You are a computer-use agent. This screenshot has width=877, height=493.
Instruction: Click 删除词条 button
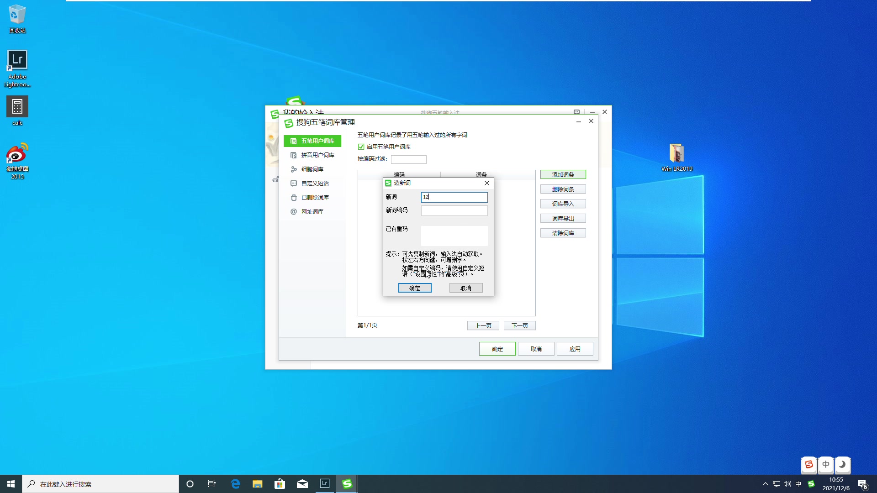pos(563,189)
